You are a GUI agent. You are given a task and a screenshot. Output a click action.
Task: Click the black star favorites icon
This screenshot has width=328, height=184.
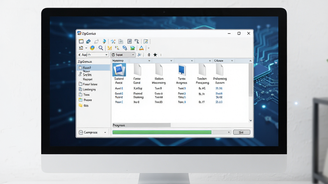(x=155, y=55)
